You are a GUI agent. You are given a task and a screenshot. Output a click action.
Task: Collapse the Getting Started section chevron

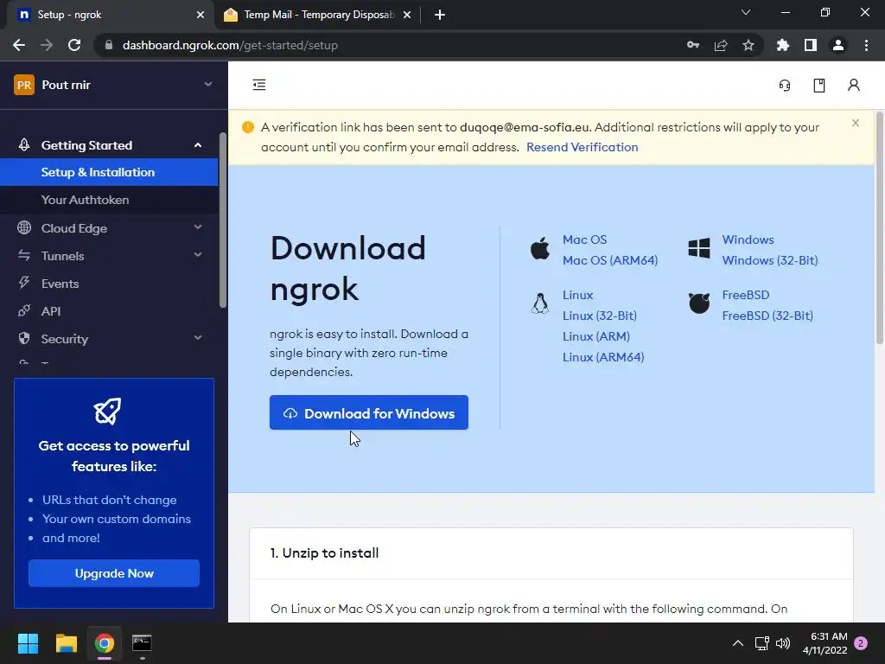pyautogui.click(x=198, y=145)
